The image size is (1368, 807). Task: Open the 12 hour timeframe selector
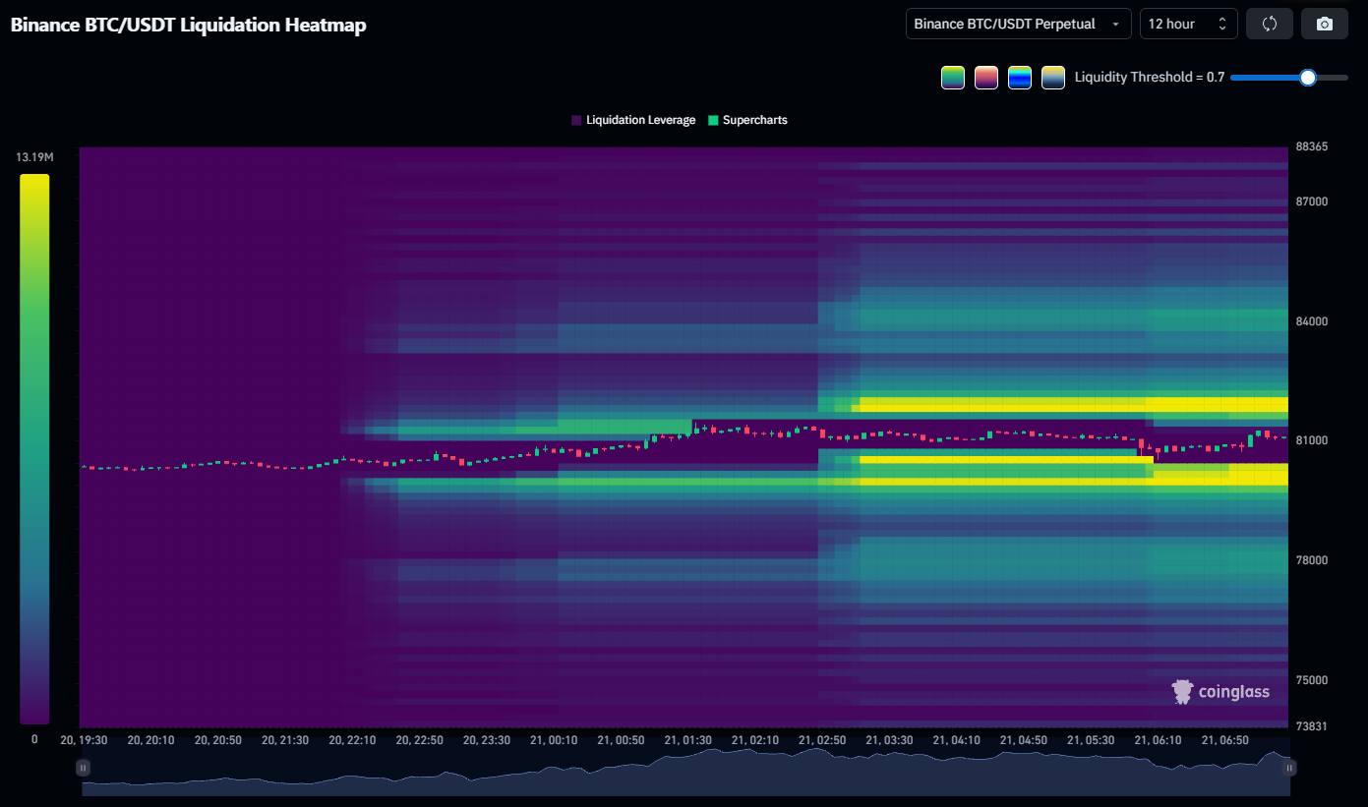click(1189, 24)
